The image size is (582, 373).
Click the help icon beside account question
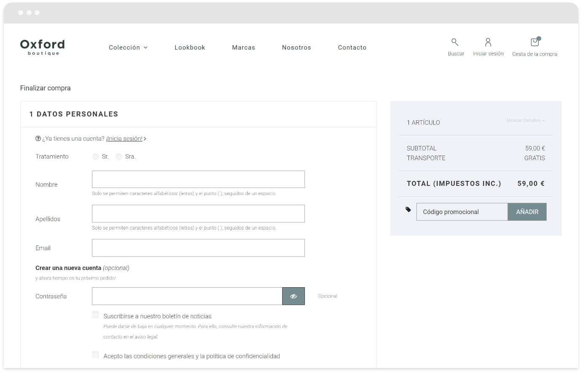38,138
